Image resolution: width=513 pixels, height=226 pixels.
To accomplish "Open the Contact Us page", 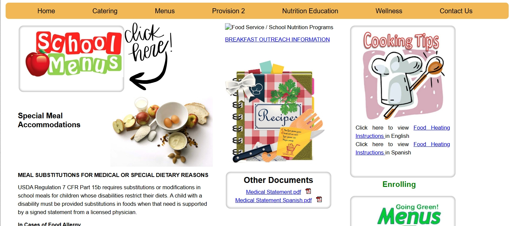I will pyautogui.click(x=456, y=11).
